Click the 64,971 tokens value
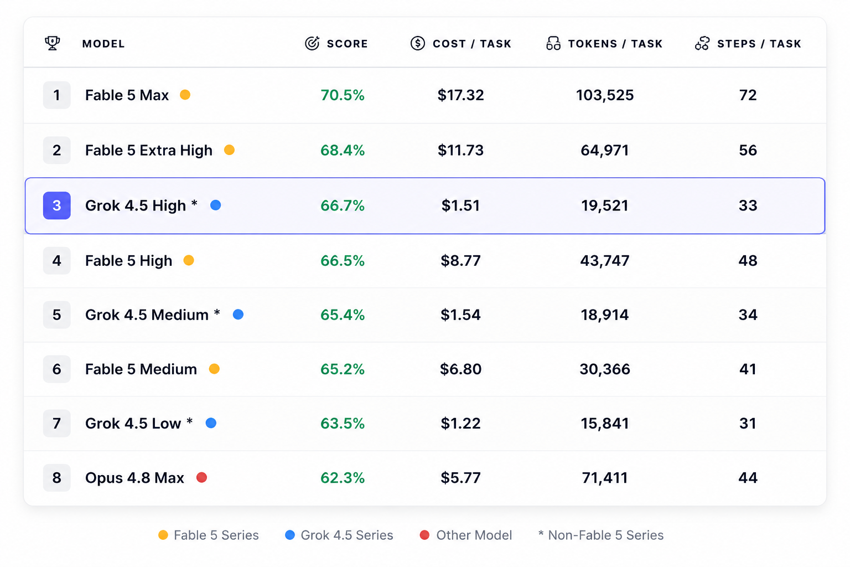Viewport: 850px width, 567px height. (605, 150)
